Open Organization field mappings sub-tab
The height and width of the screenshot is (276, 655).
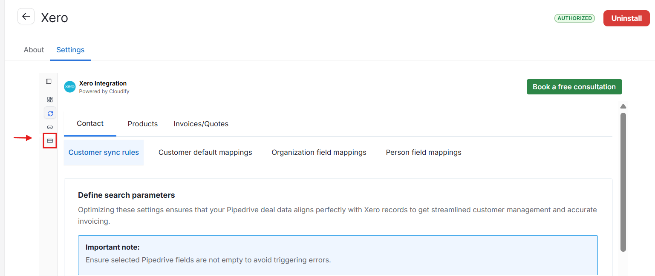(319, 152)
